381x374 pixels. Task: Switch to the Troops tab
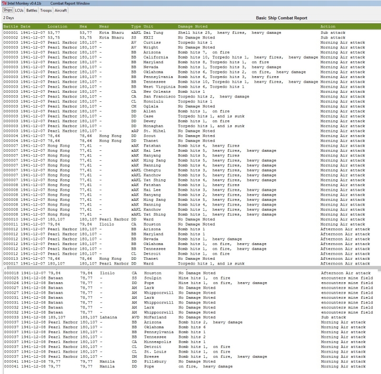(x=46, y=10)
